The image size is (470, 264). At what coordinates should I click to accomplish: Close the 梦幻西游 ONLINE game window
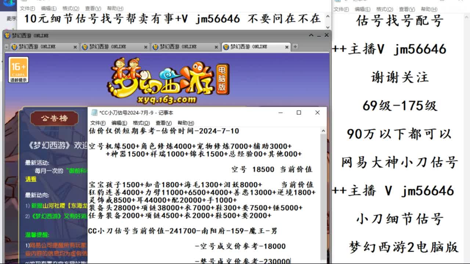tap(326, 35)
